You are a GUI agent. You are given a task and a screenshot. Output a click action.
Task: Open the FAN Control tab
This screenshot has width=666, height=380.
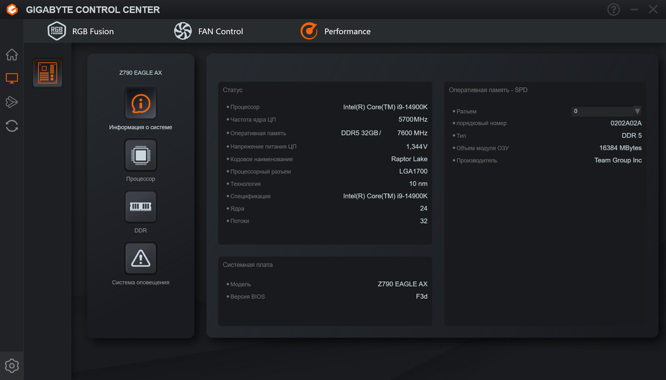(209, 31)
